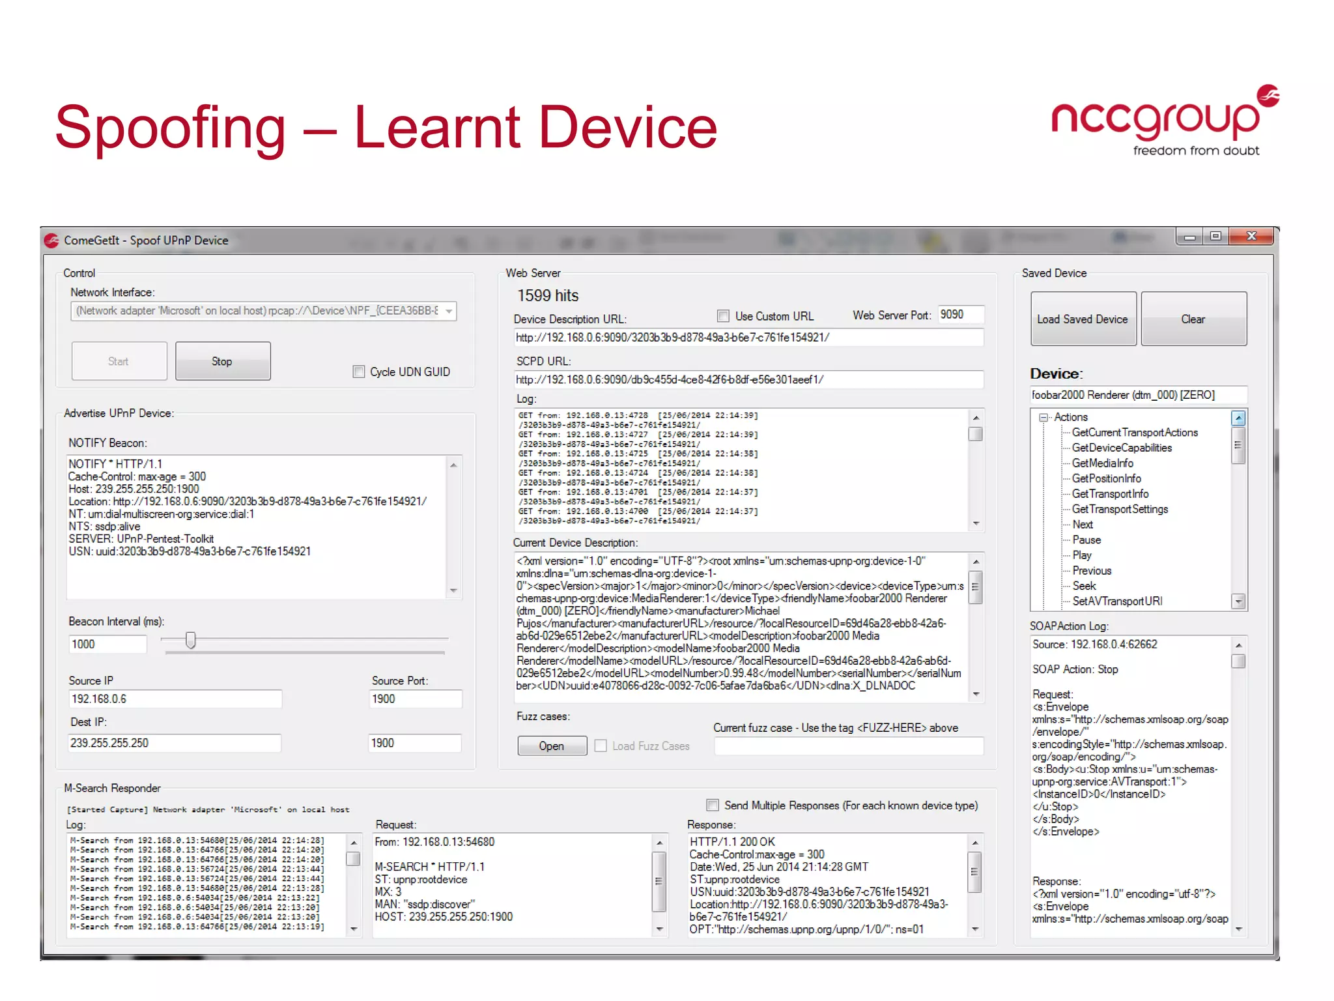Select GetTransportInfo action
Viewport: 1334px width, 1001px height.
point(1110,494)
